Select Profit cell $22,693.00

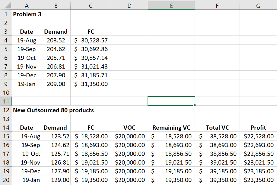(x=258, y=145)
